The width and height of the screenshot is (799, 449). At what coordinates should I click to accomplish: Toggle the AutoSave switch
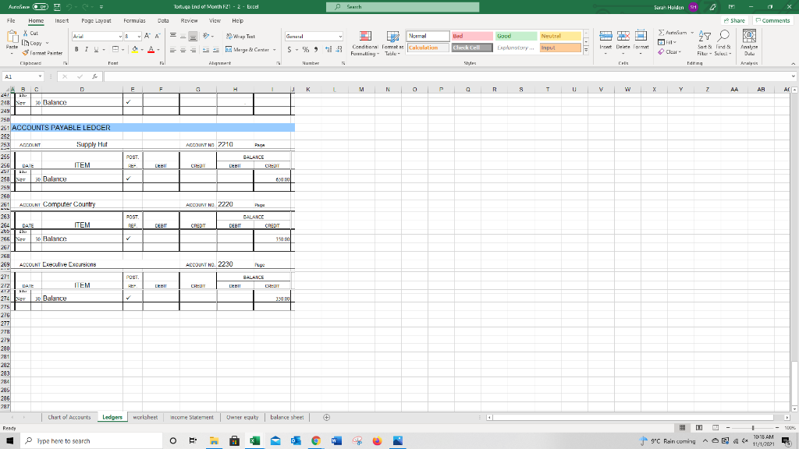tap(41, 7)
